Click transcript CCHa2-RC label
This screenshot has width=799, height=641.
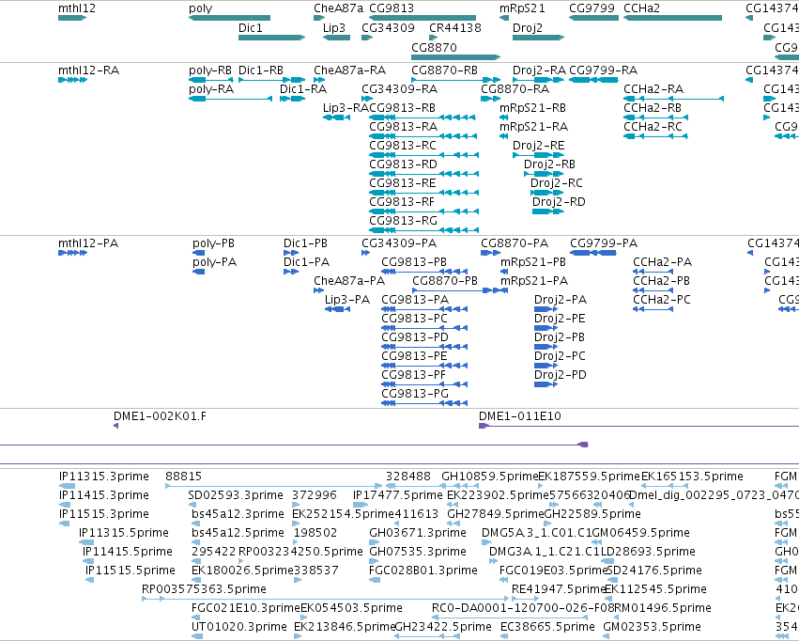[x=653, y=127]
